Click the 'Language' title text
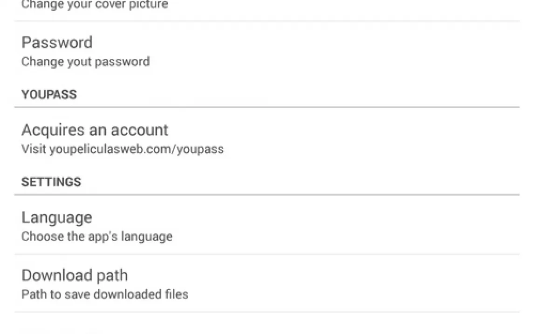The width and height of the screenshot is (534, 334). point(56,218)
